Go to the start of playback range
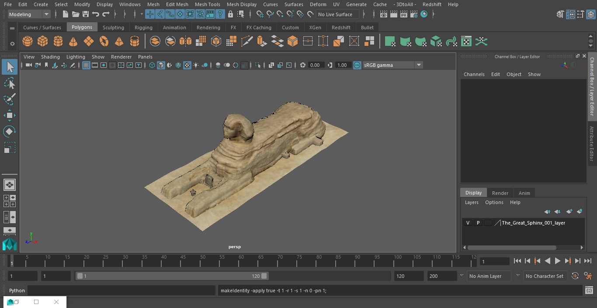This screenshot has height=308, width=597. point(517,261)
